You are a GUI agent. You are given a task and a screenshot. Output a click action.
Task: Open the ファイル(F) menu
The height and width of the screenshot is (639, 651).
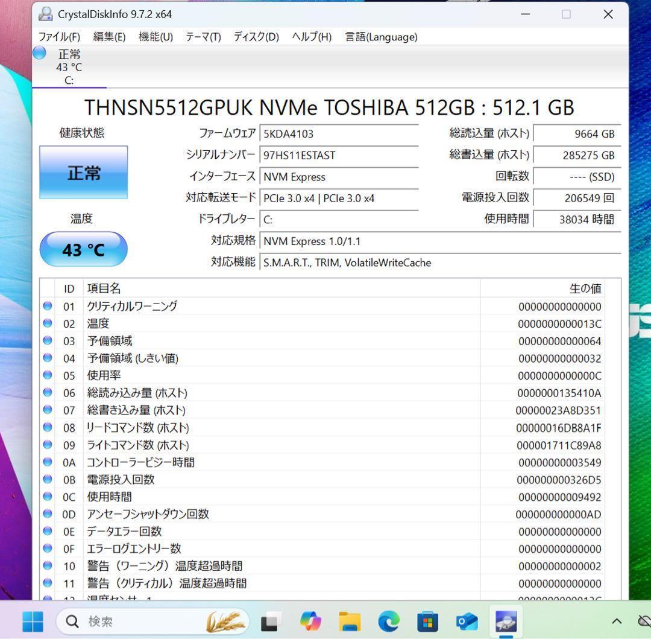(x=59, y=37)
